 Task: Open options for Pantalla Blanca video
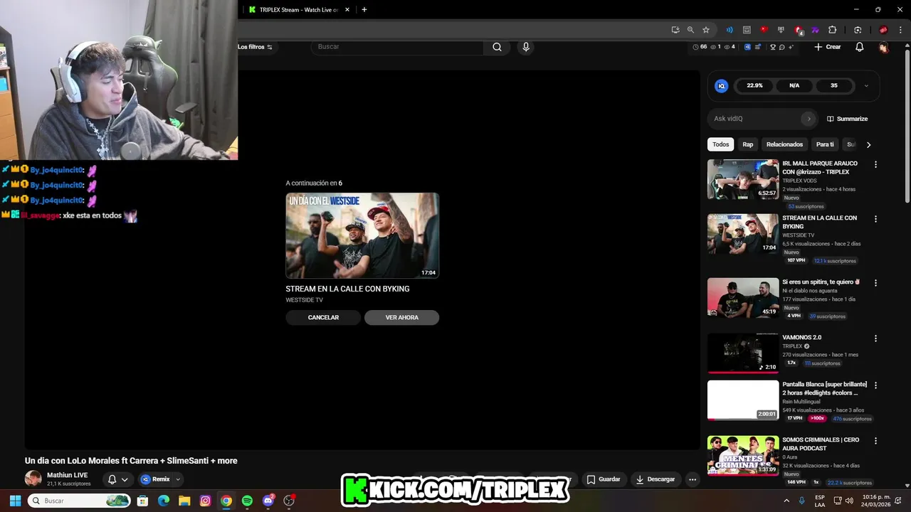pyautogui.click(x=875, y=385)
